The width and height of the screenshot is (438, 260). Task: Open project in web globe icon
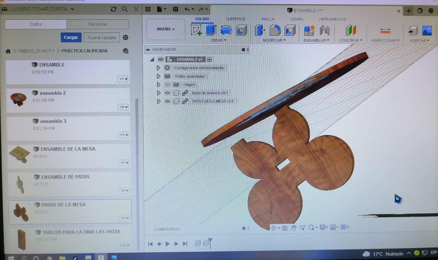125,51
